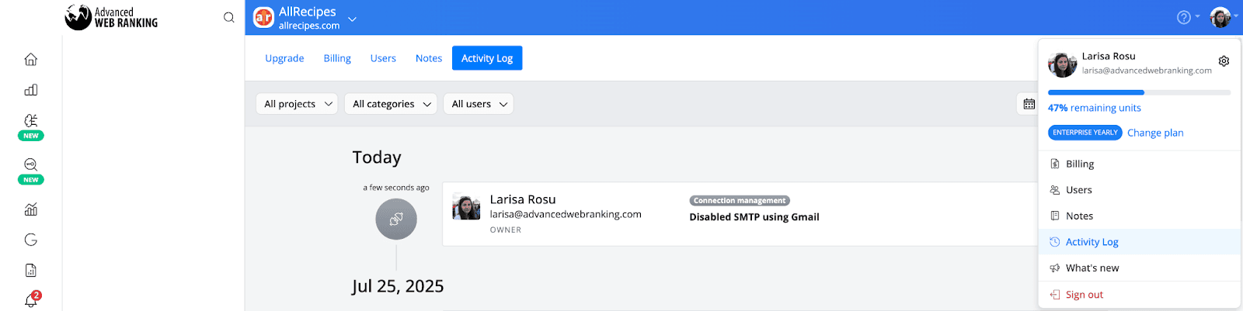Switch to the Upgrade tab
Image resolution: width=1243 pixels, height=311 pixels.
click(284, 58)
